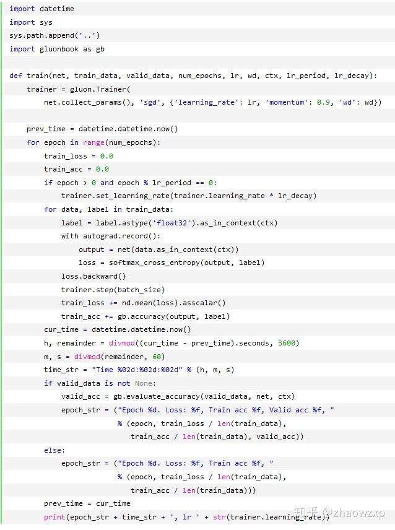Click the 'import sys' line

[x=31, y=22]
